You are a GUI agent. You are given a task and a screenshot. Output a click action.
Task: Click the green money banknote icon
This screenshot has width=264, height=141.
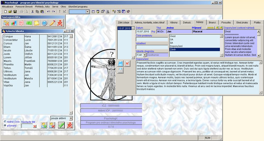[29, 23]
